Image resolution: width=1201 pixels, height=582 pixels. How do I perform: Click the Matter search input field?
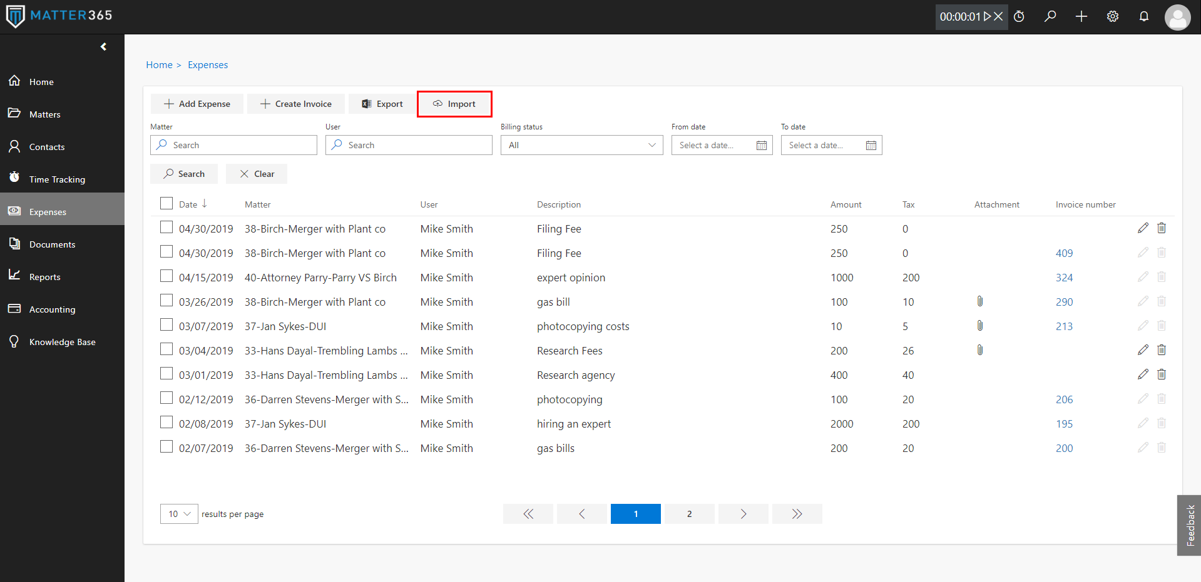click(233, 145)
